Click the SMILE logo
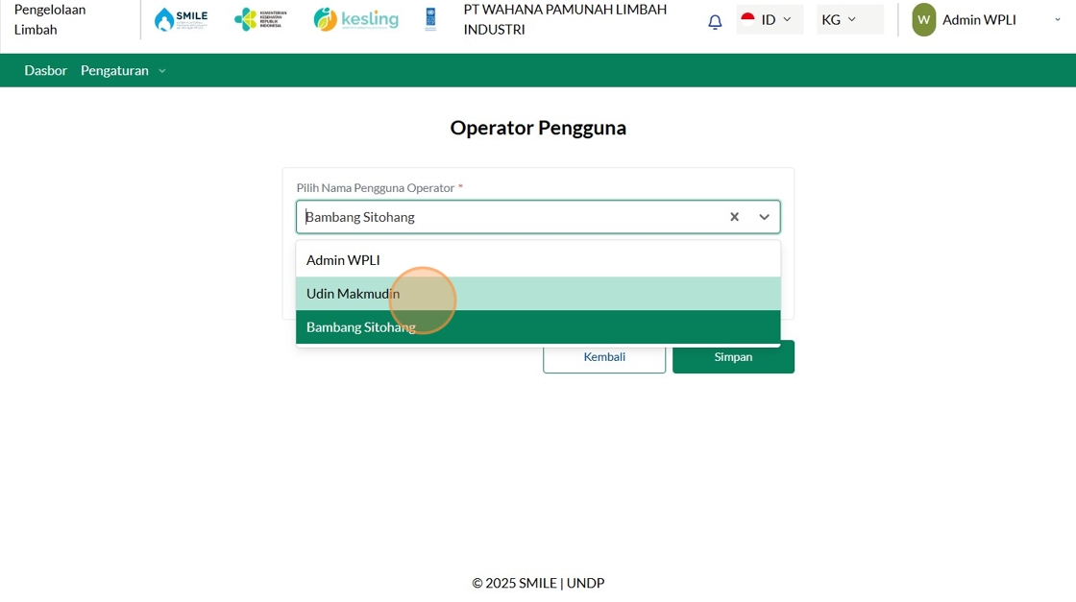1076x602 pixels. click(182, 19)
